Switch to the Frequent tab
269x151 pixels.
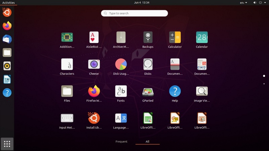pyautogui.click(x=121, y=142)
